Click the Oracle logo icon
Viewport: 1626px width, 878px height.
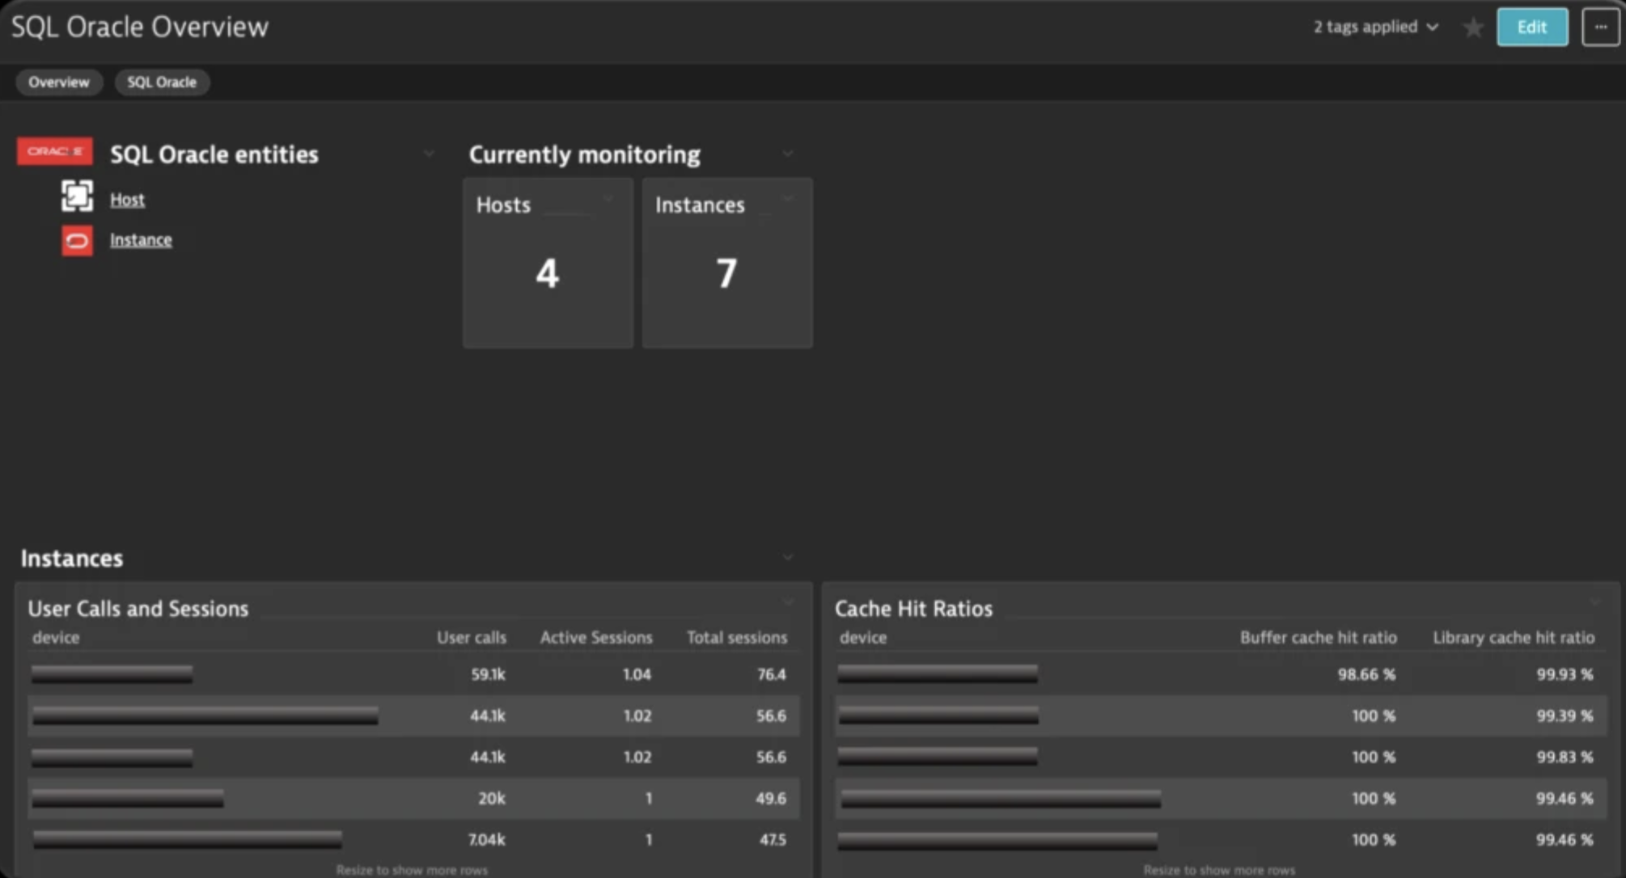(54, 152)
